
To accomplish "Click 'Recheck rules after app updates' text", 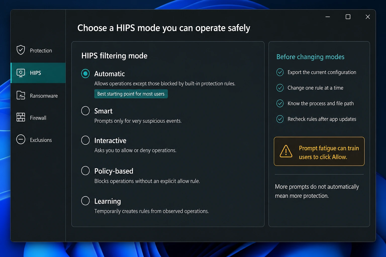I will (322, 119).
